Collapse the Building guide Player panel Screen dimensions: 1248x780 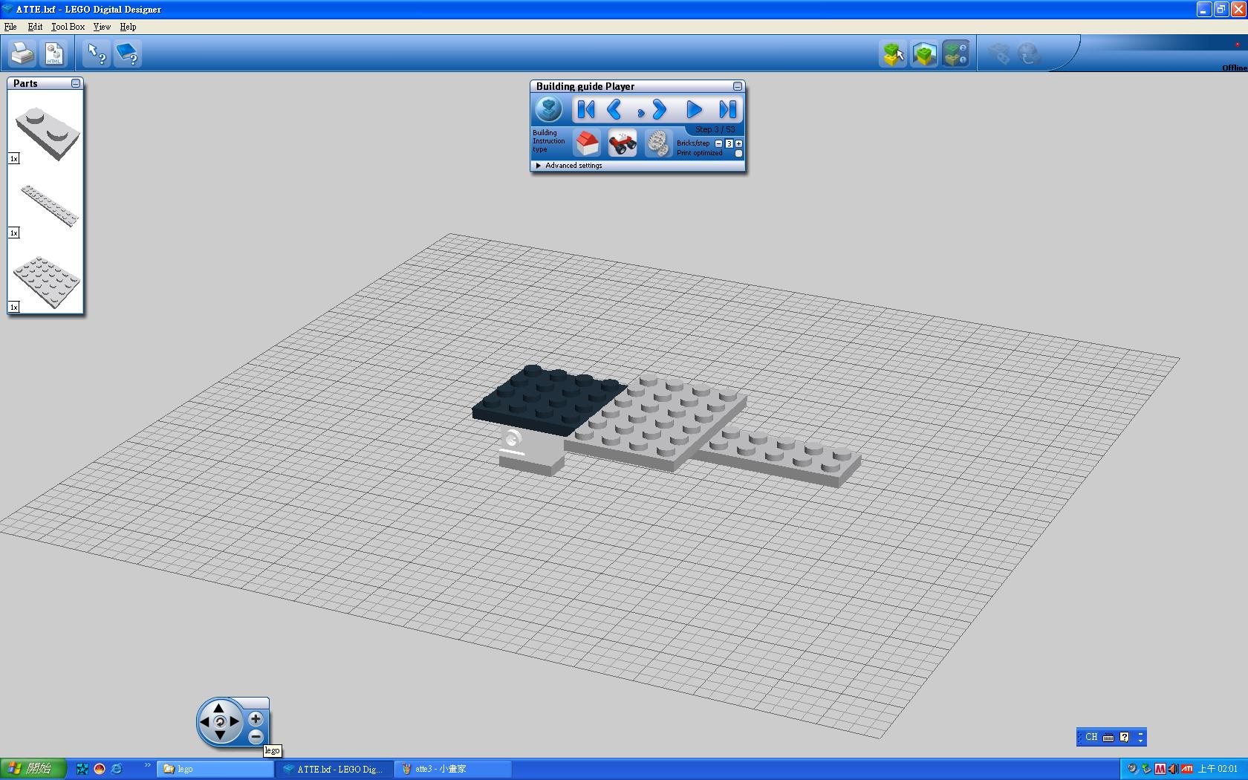[737, 86]
